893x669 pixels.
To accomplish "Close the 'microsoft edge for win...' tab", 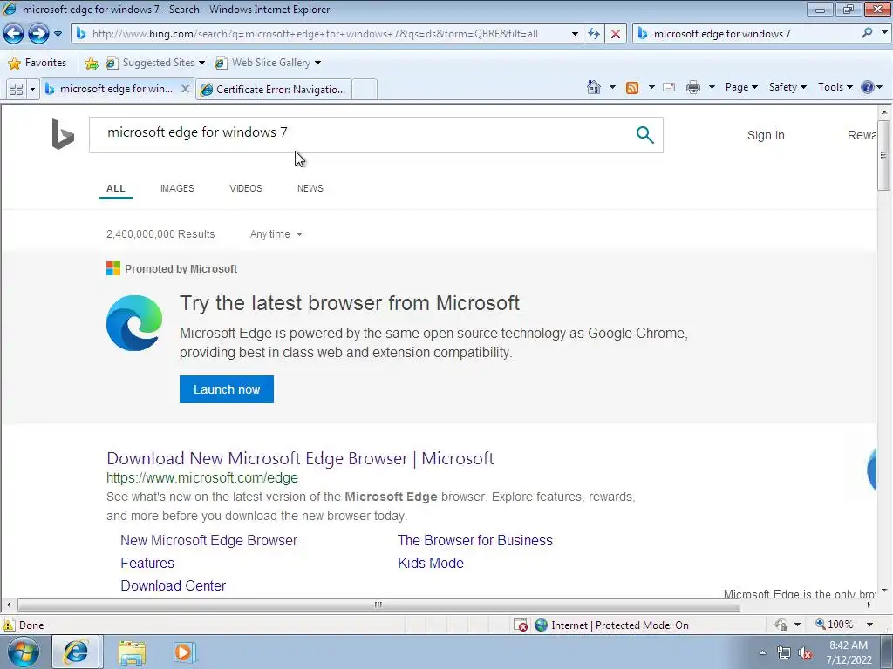I will point(185,89).
